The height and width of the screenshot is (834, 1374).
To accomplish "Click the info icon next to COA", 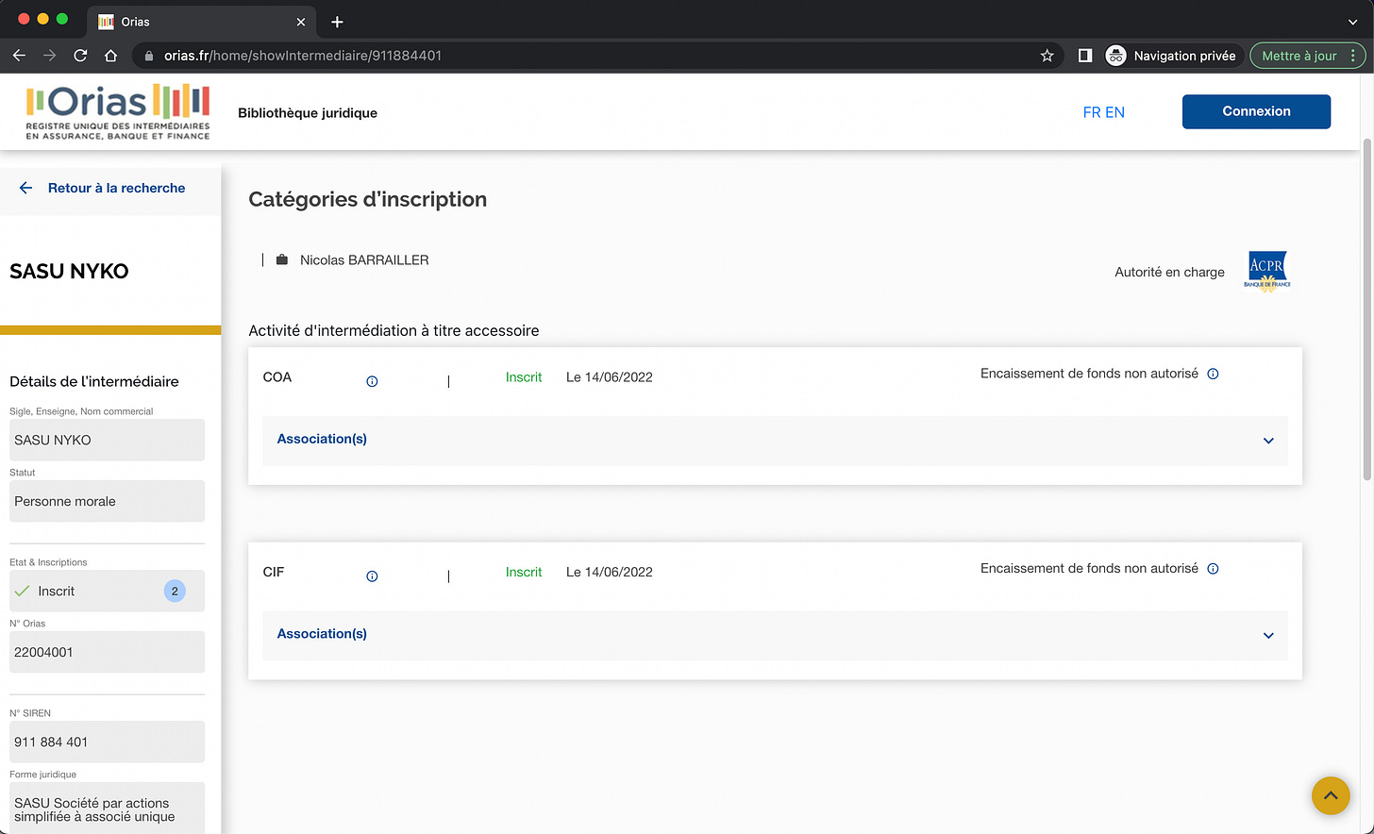I will click(372, 381).
